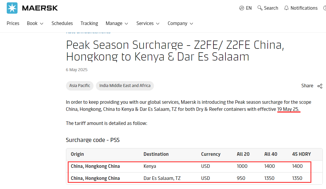The image size is (326, 189).
Task: Click the Maersk star logo icon
Action: pyautogui.click(x=12, y=8)
